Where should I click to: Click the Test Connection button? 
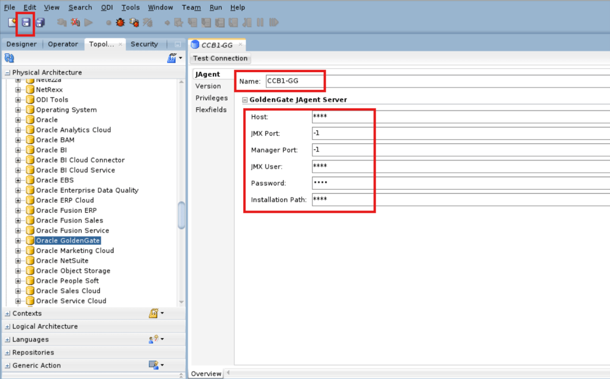220,58
